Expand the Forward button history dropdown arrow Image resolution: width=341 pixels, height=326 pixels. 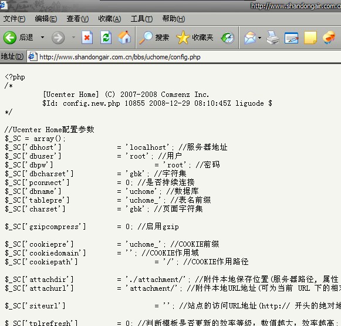73,38
